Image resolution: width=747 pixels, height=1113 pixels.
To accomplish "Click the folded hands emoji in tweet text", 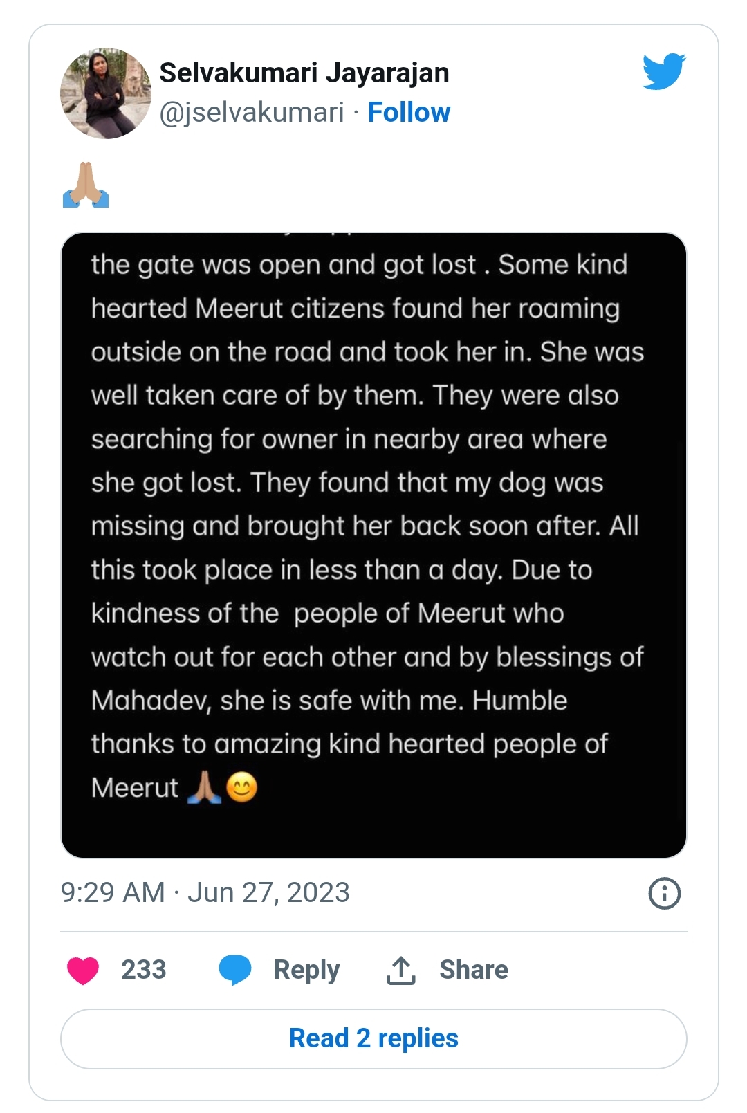I will click(x=86, y=185).
